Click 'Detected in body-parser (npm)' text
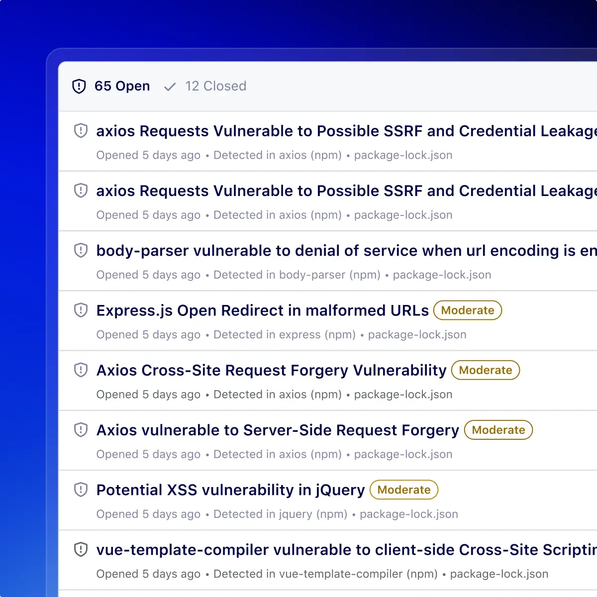This screenshot has width=597, height=597. tap(297, 275)
